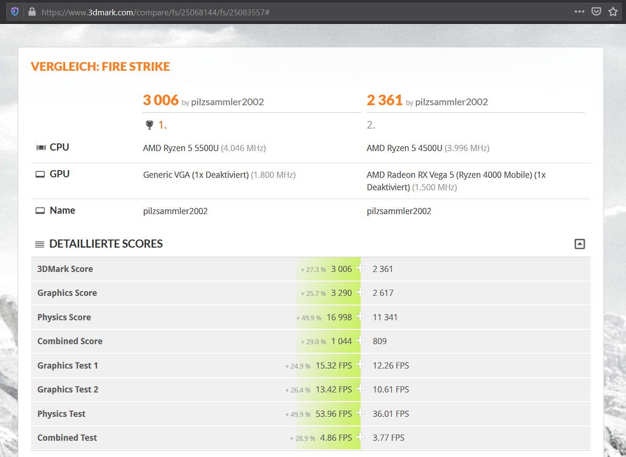Click the trophy icon beside rank 1

click(x=149, y=125)
